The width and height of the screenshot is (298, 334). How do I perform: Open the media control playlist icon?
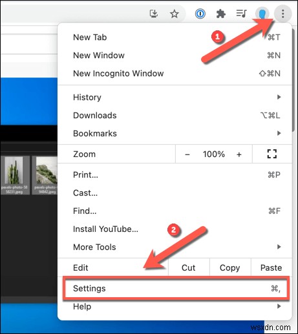click(241, 14)
